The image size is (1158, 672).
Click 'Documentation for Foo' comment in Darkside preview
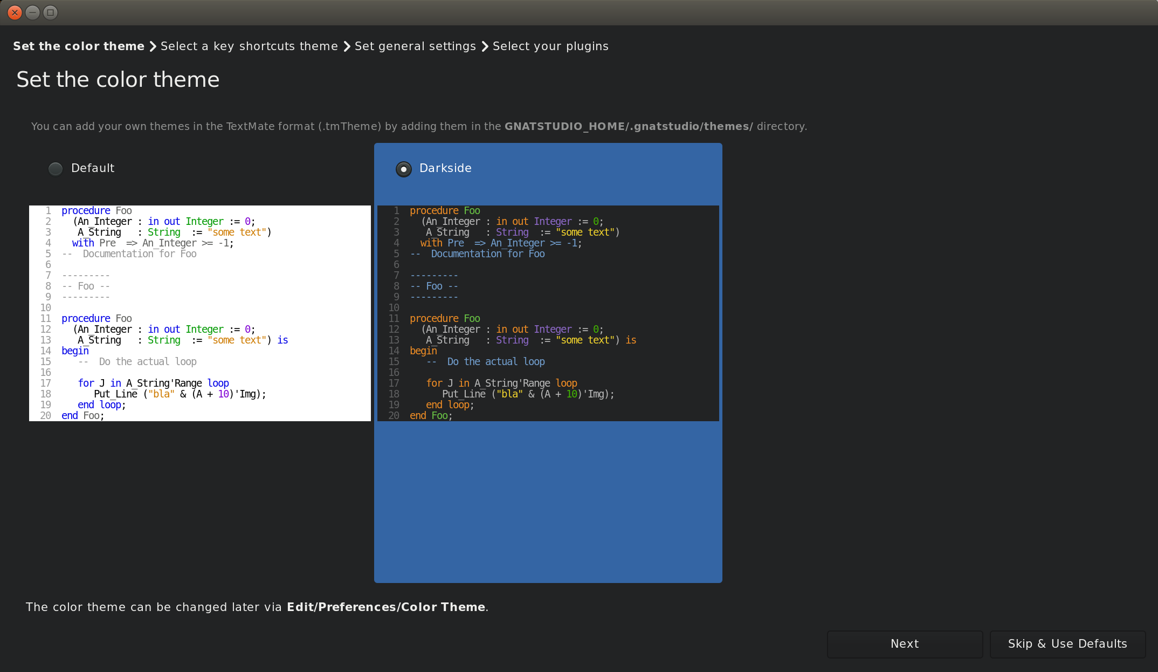pos(488,254)
